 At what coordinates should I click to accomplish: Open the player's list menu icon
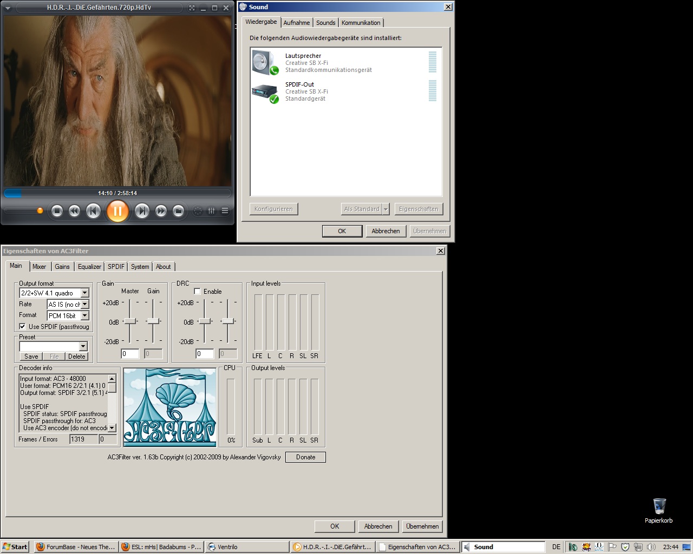click(x=225, y=211)
